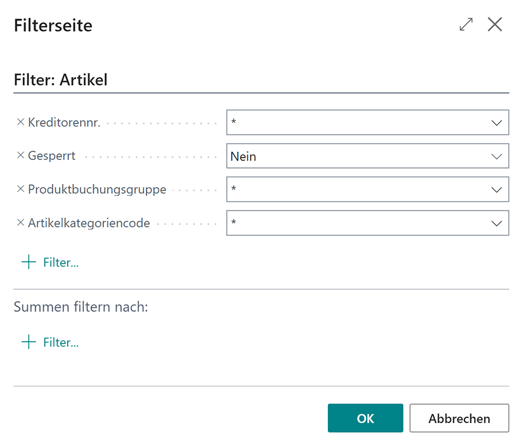Image resolution: width=525 pixels, height=445 pixels.
Task: Remove the Kreditorennr. filter via its X icon
Action: click(19, 122)
